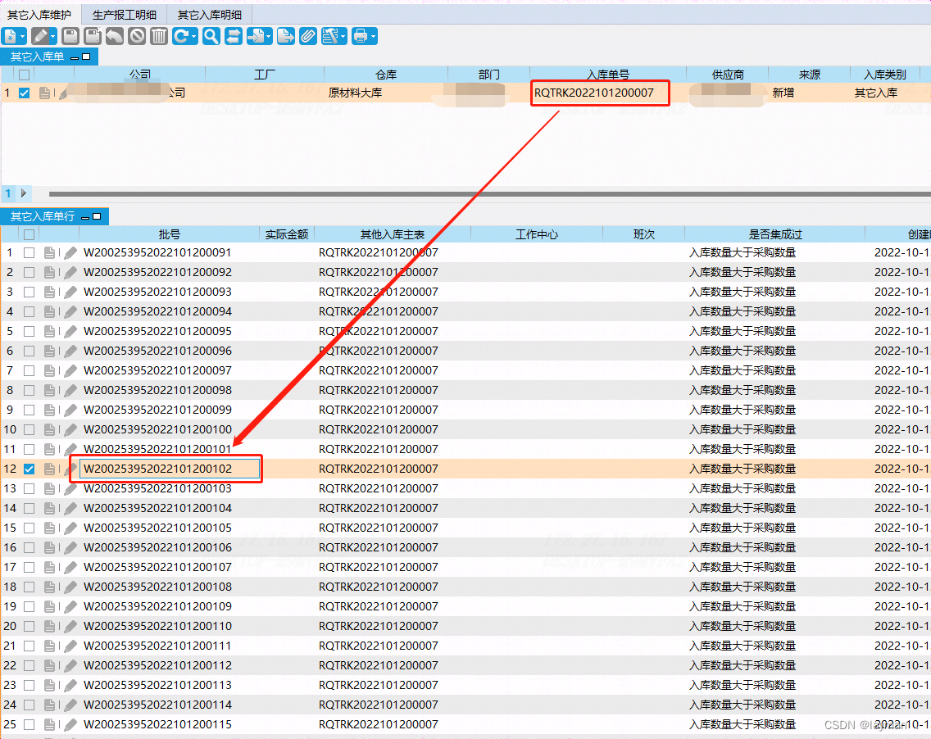Image resolution: width=931 pixels, height=739 pixels.
Task: Click the 工作中心 column header
Action: [537, 234]
